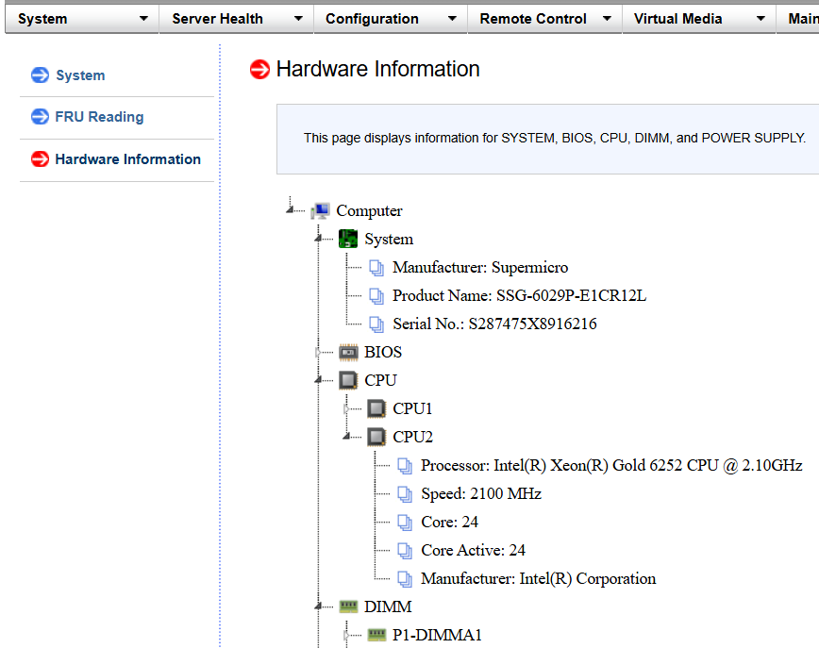Collapse the root Computer node
The height and width of the screenshot is (648, 819).
[x=291, y=209]
